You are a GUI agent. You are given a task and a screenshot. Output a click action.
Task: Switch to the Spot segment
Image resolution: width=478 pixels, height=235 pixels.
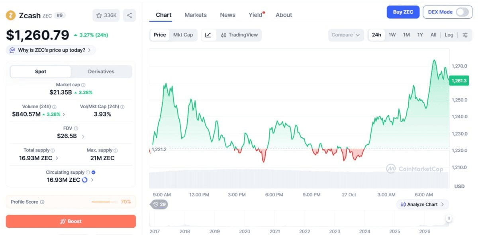[x=41, y=72]
